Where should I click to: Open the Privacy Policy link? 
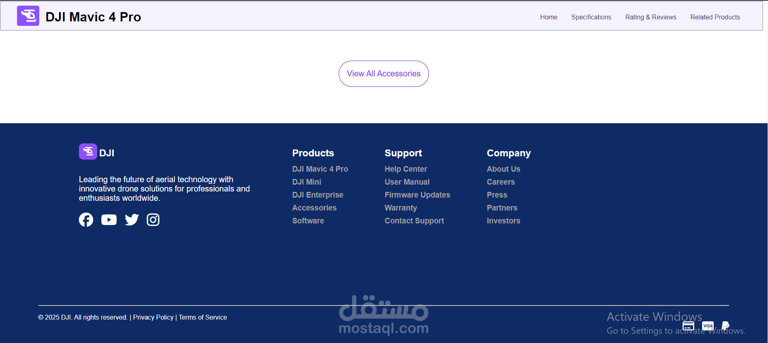(x=153, y=317)
